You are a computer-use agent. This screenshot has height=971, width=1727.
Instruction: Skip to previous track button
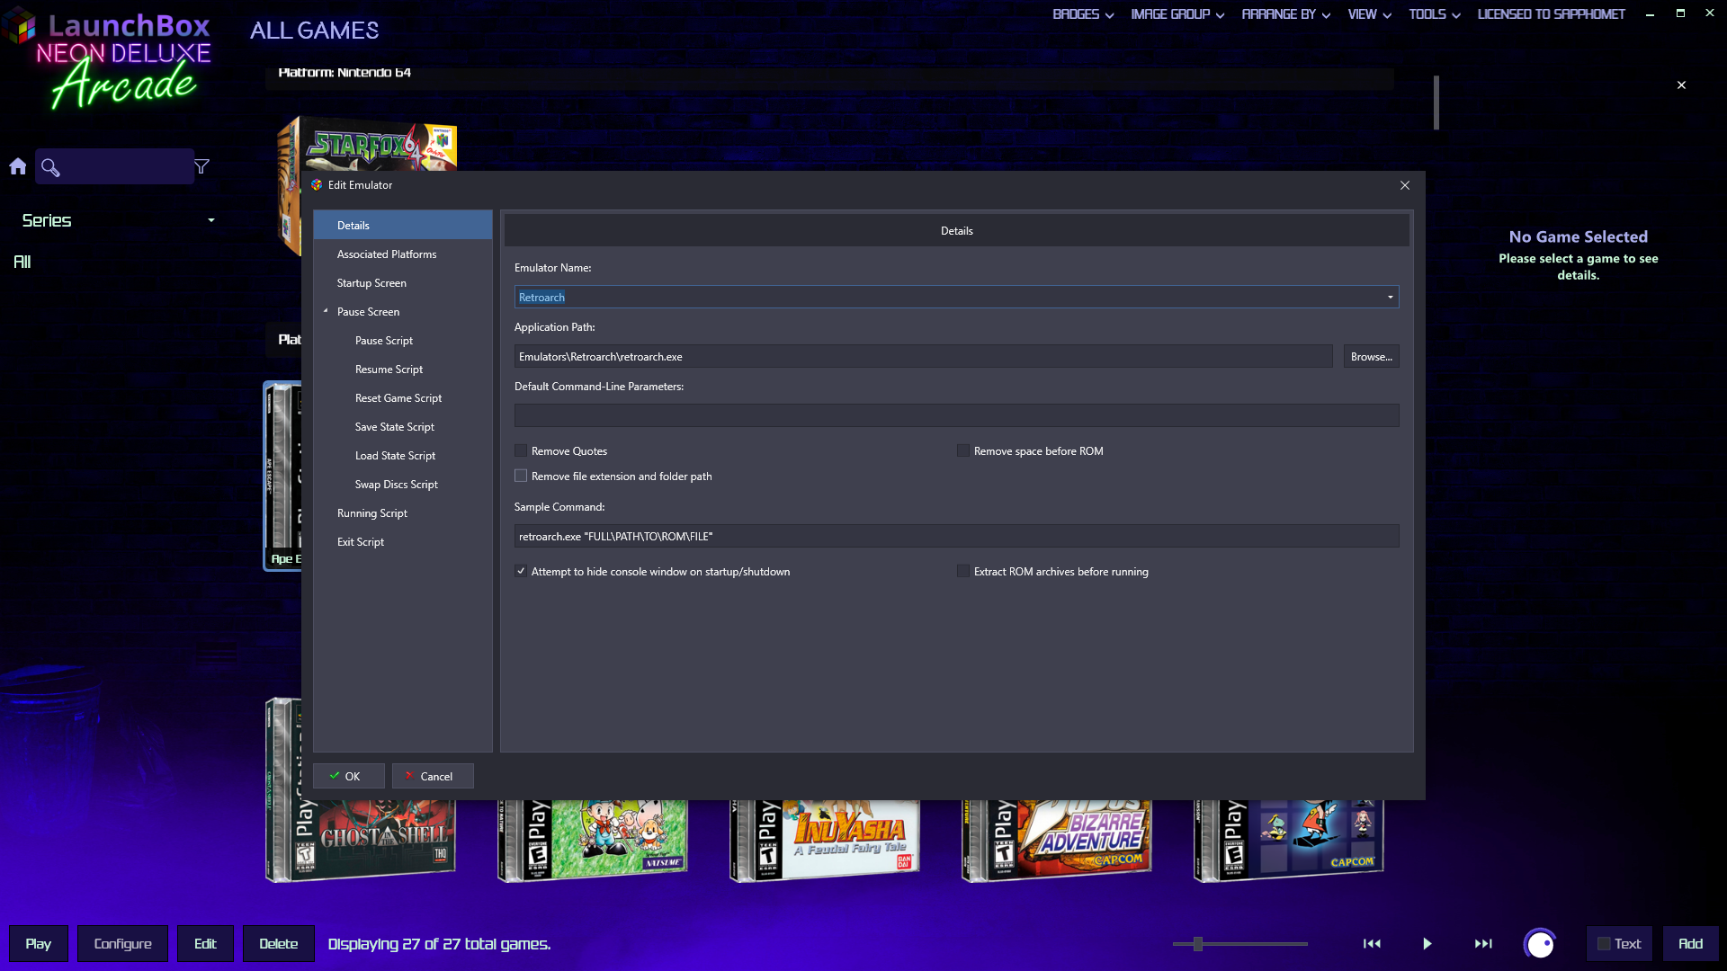pos(1372,943)
